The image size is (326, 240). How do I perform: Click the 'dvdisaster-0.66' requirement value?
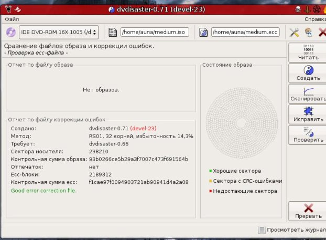point(108,144)
